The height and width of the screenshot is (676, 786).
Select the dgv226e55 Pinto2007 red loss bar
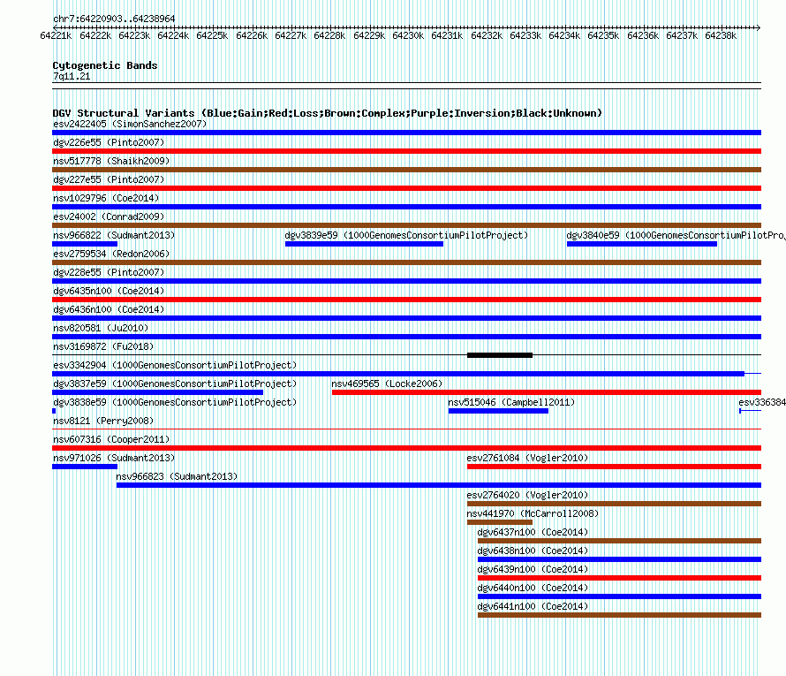point(406,151)
